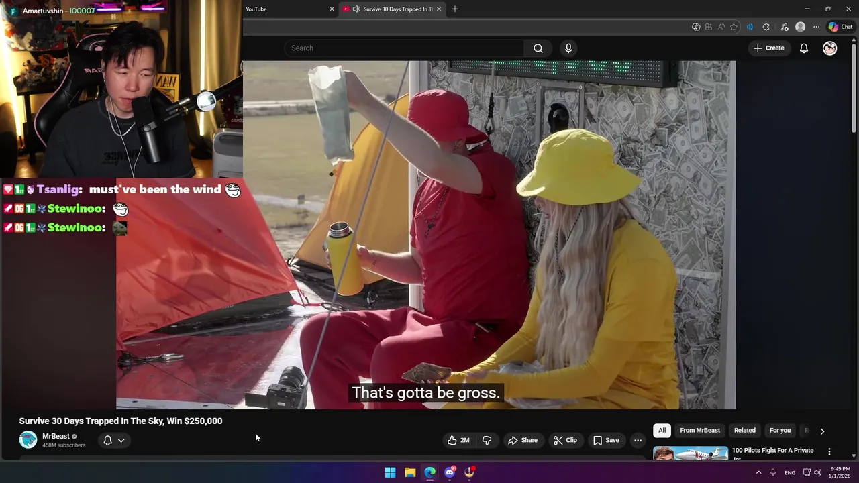The height and width of the screenshot is (483, 859).
Task: Open the MrBeast channel name link
Action: point(56,437)
